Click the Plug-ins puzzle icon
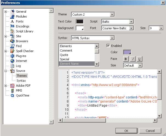166x136 pixels. (x=12, y=56)
